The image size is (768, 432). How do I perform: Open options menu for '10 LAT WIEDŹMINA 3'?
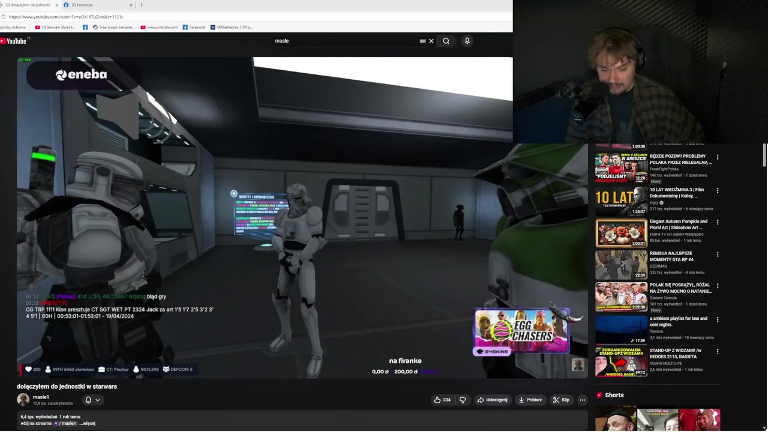click(x=717, y=191)
